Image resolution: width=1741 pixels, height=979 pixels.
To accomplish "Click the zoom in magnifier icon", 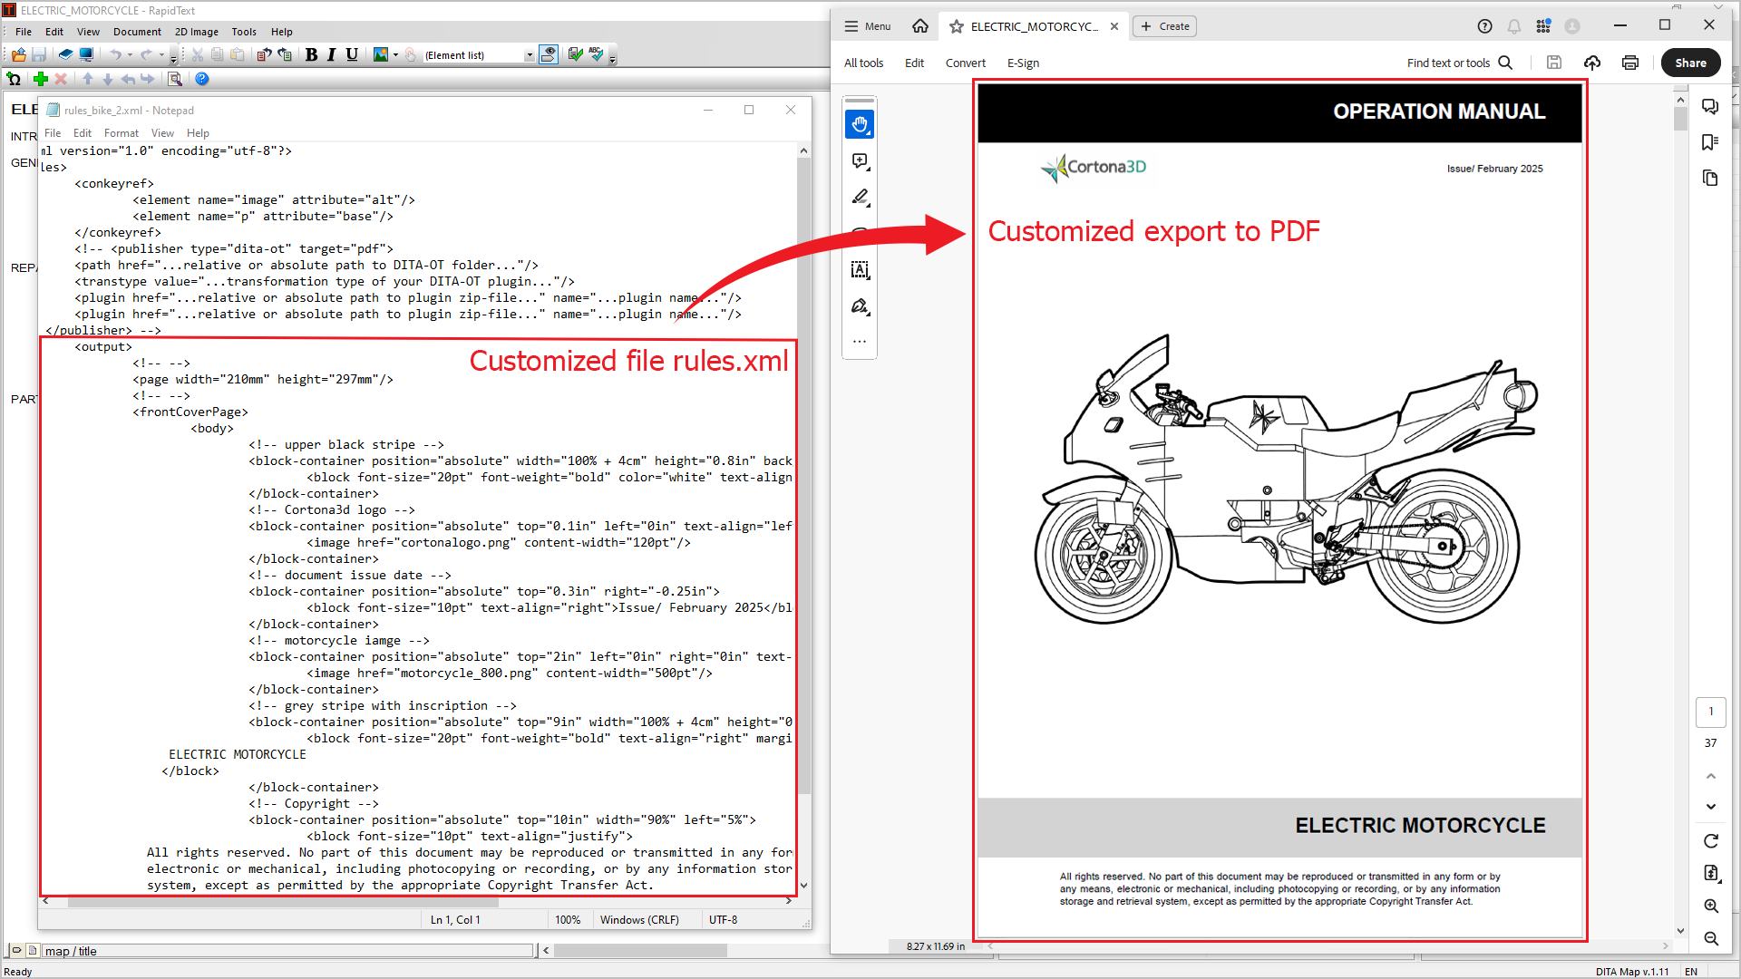I will click(1710, 906).
